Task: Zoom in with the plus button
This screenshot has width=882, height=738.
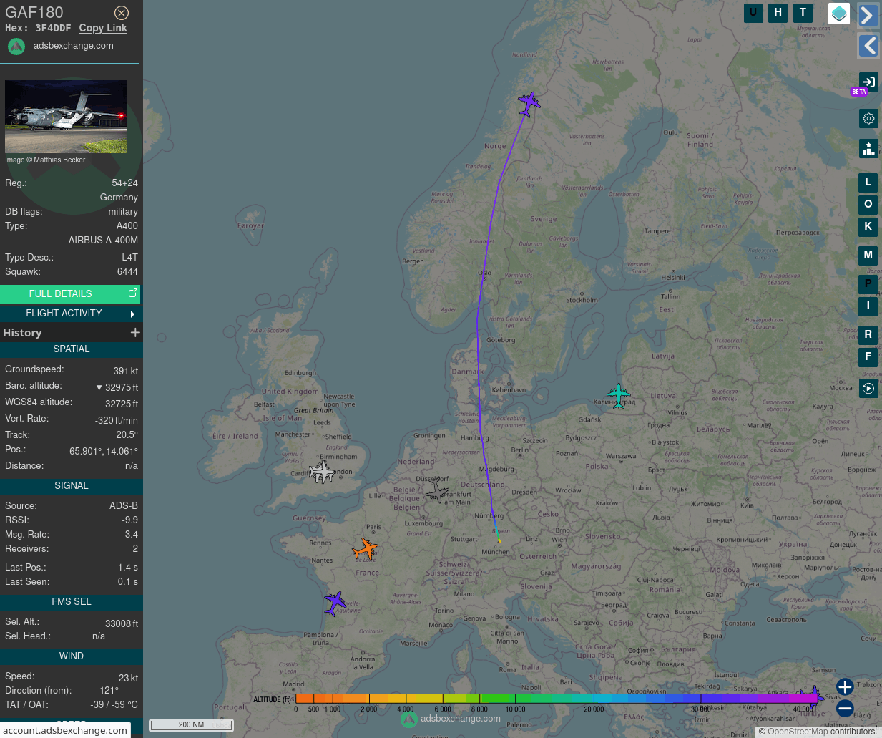Action: 845,686
